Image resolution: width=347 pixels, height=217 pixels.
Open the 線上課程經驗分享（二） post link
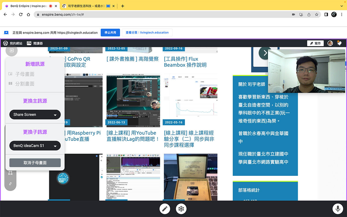click(189, 139)
